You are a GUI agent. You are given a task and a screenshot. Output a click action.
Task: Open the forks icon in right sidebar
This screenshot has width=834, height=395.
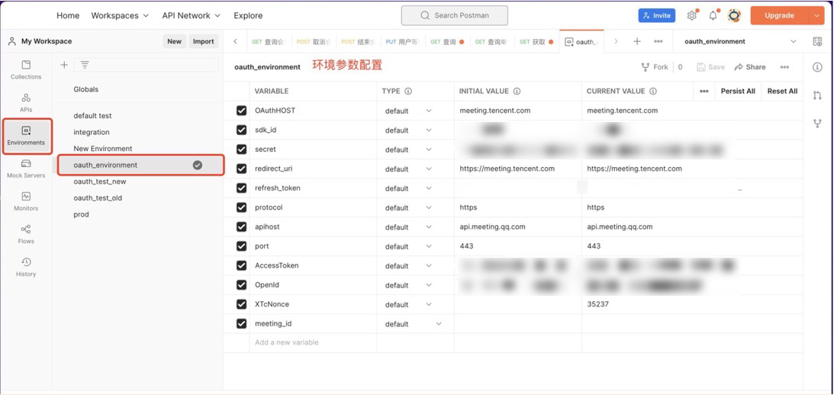point(817,124)
